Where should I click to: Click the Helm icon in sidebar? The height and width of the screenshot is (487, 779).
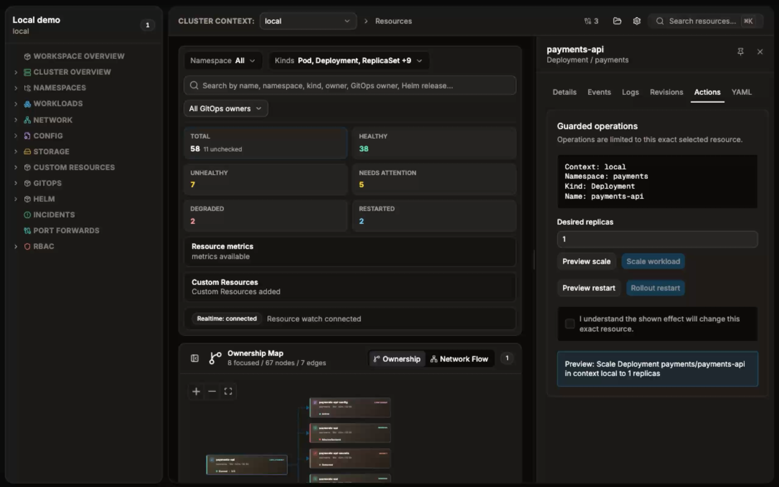click(27, 199)
